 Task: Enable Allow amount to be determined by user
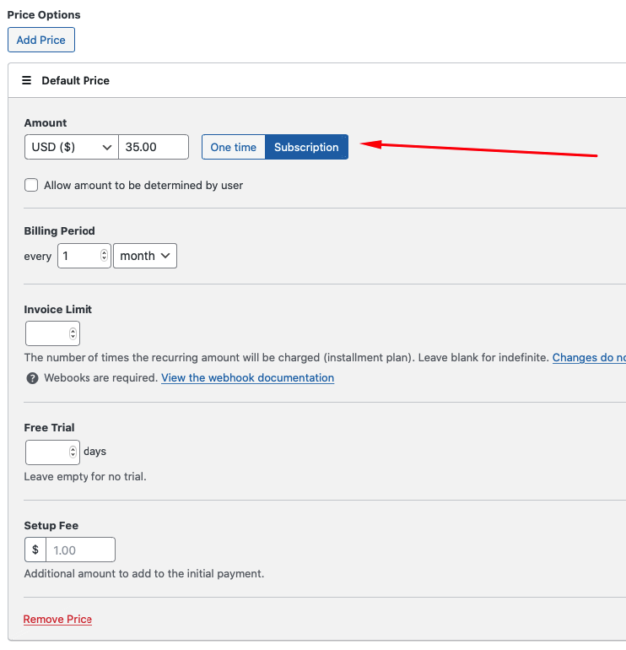[32, 185]
